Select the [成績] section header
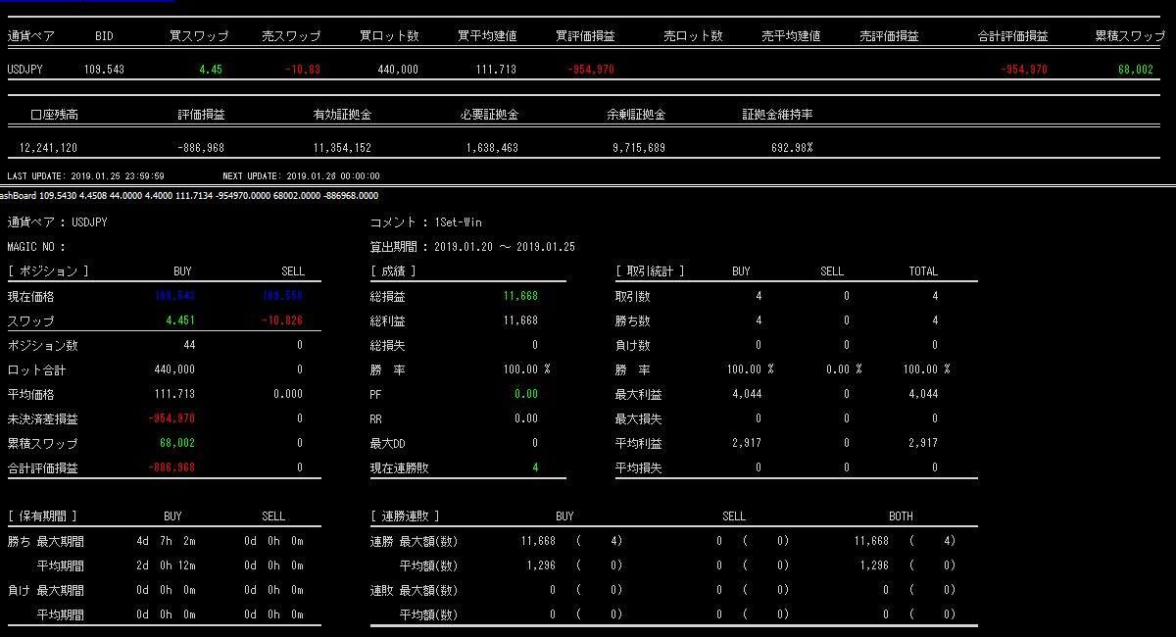 tap(394, 271)
